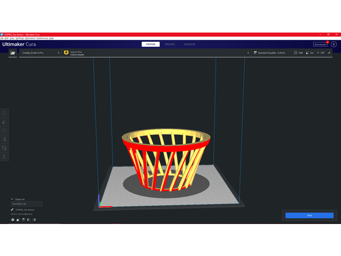Viewport: 341px width, 256px height.
Task: Select the last view orientation cube icon
Action: [34, 220]
